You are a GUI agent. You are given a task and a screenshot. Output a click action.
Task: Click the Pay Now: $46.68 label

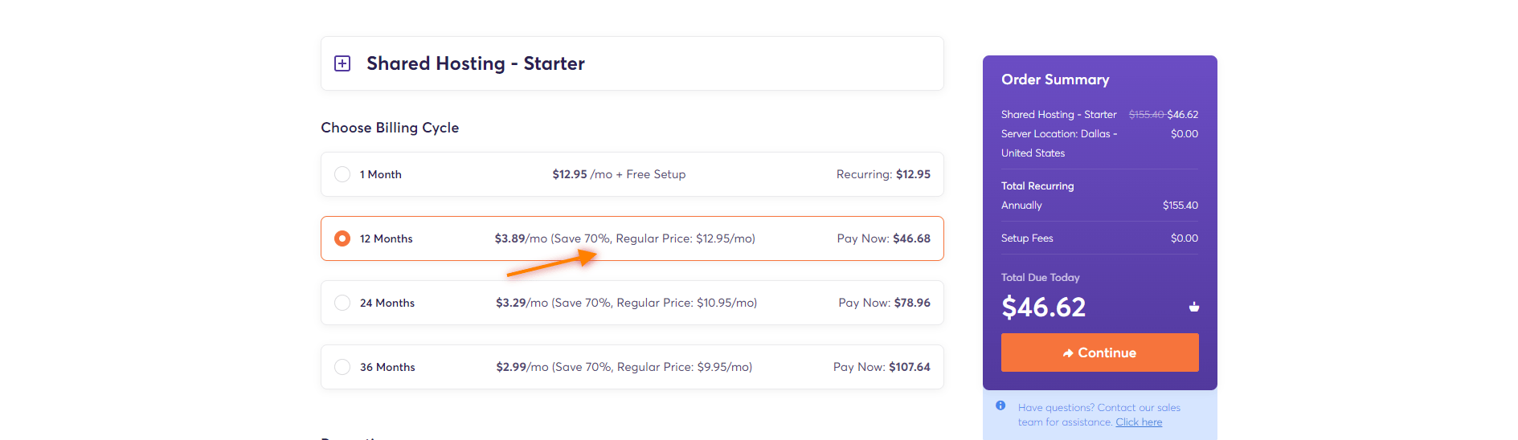coord(883,238)
